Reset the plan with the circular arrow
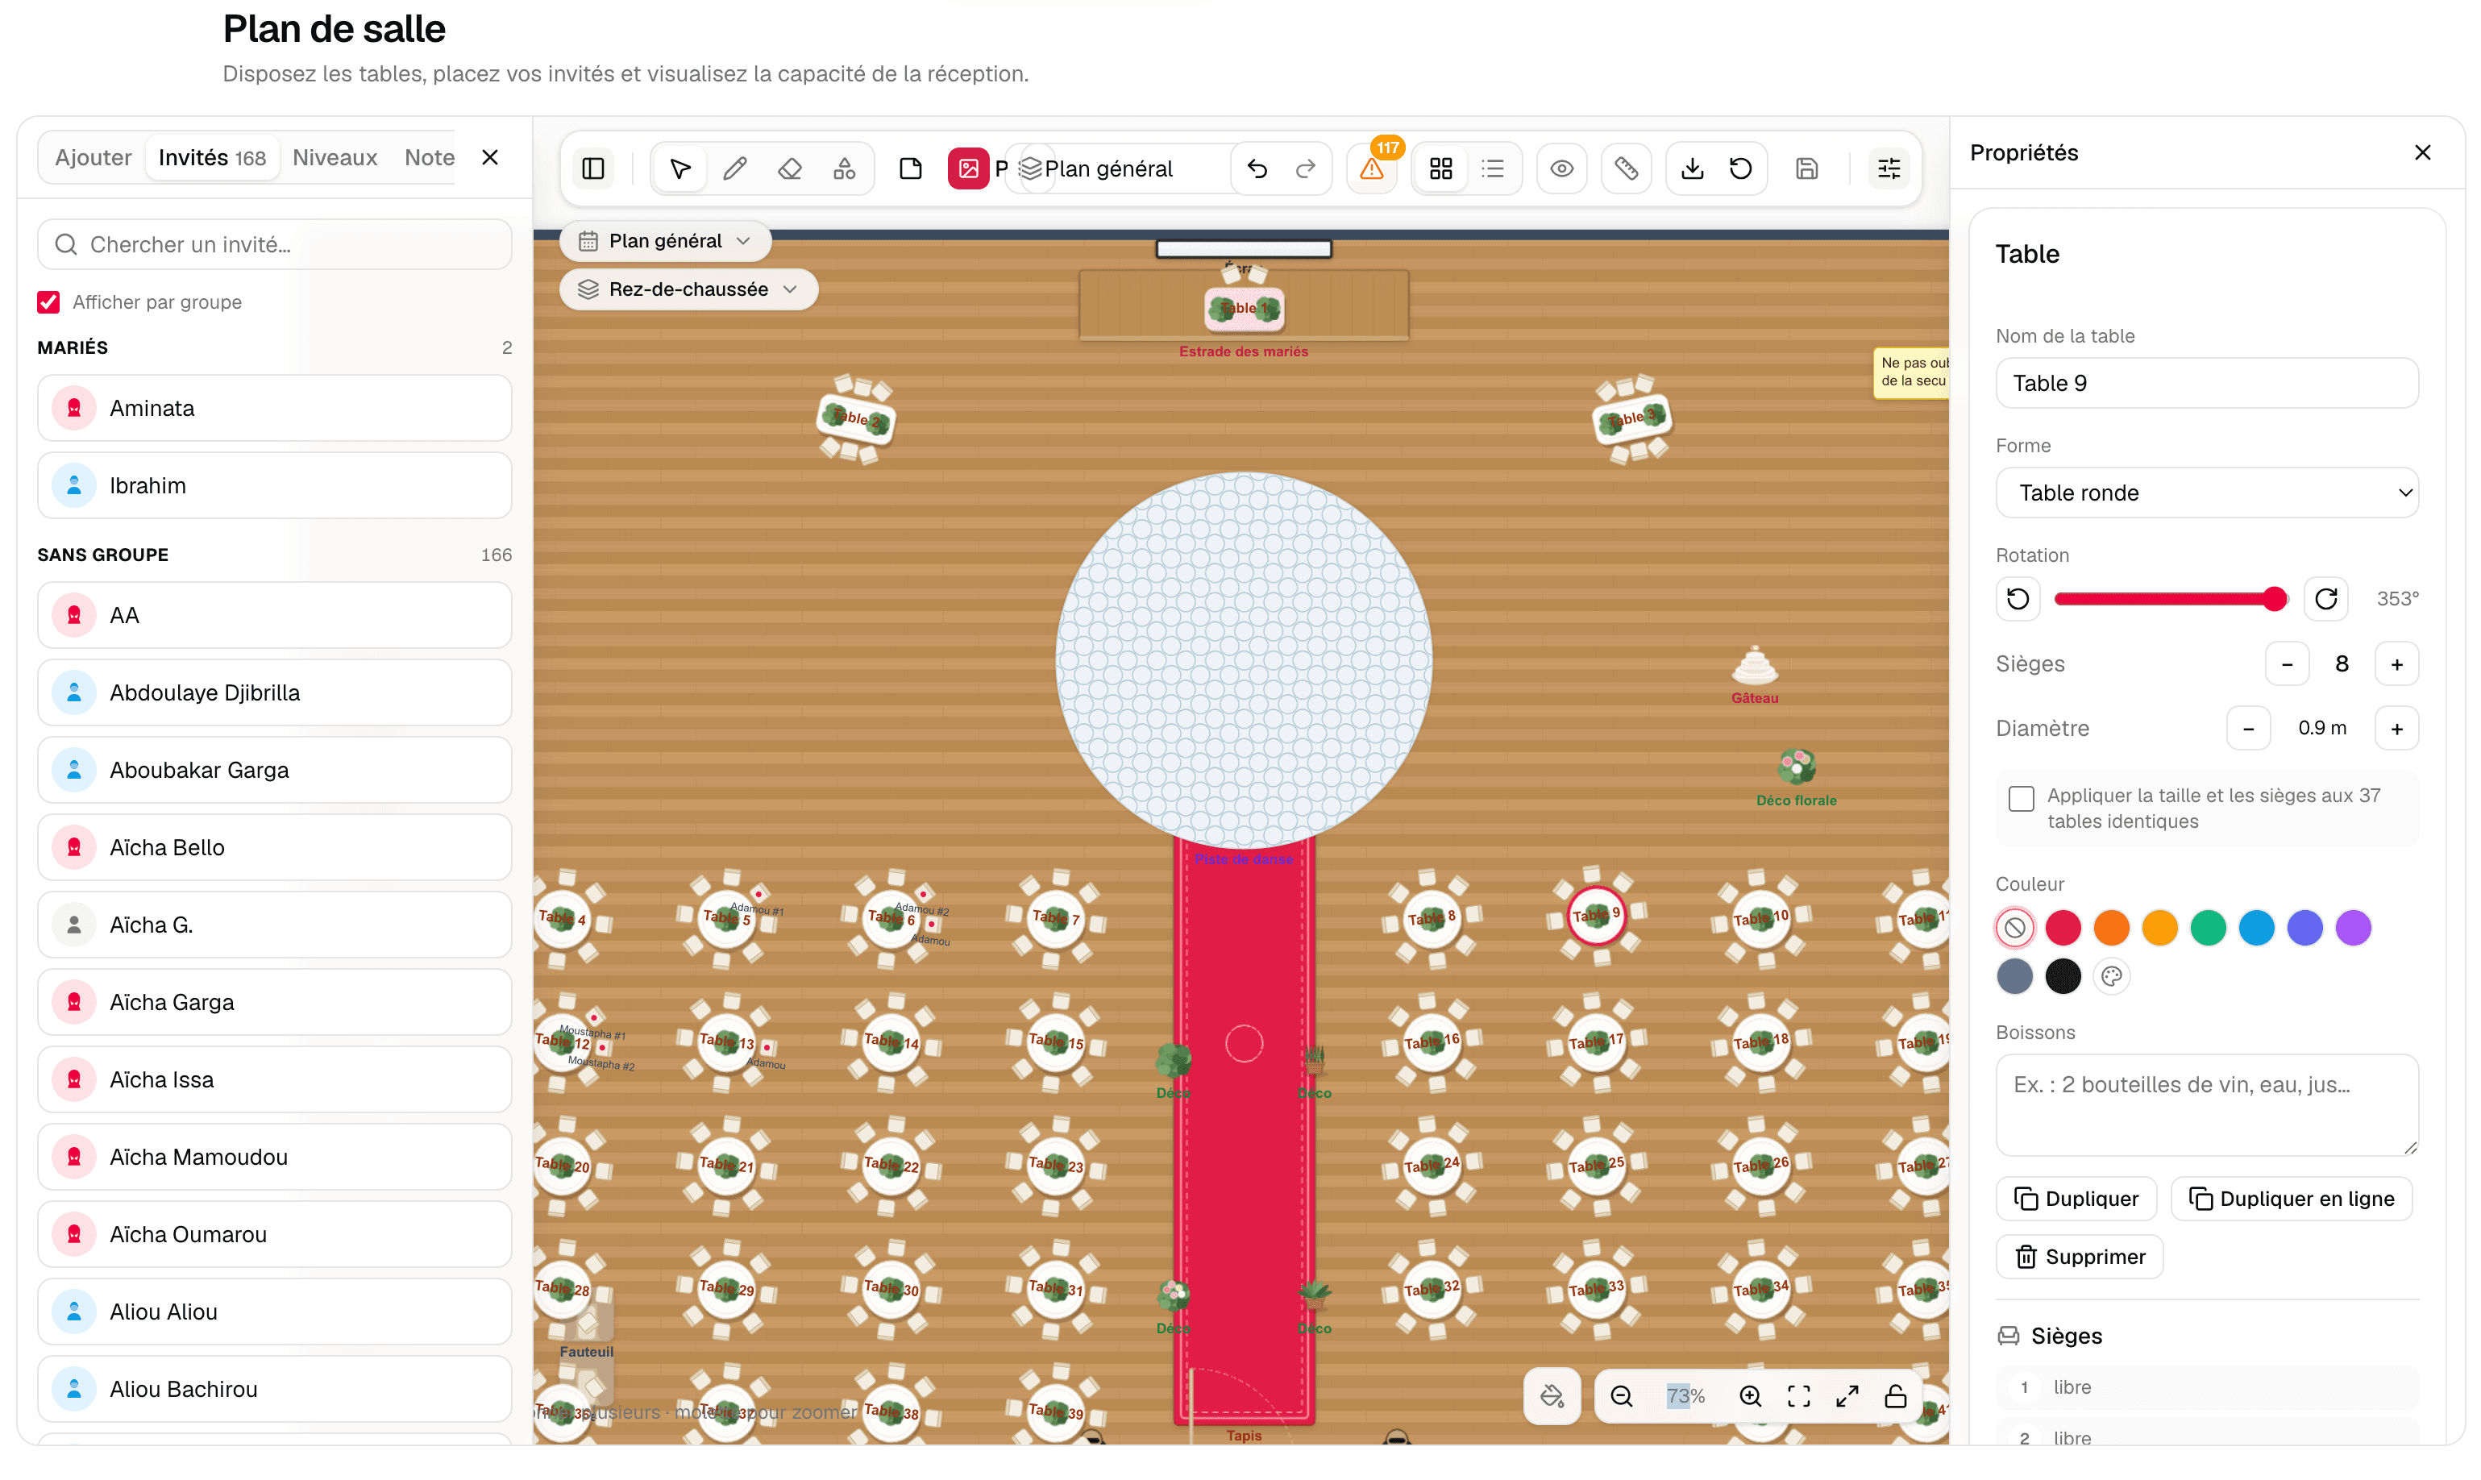The image size is (2481, 1480). [x=1741, y=168]
